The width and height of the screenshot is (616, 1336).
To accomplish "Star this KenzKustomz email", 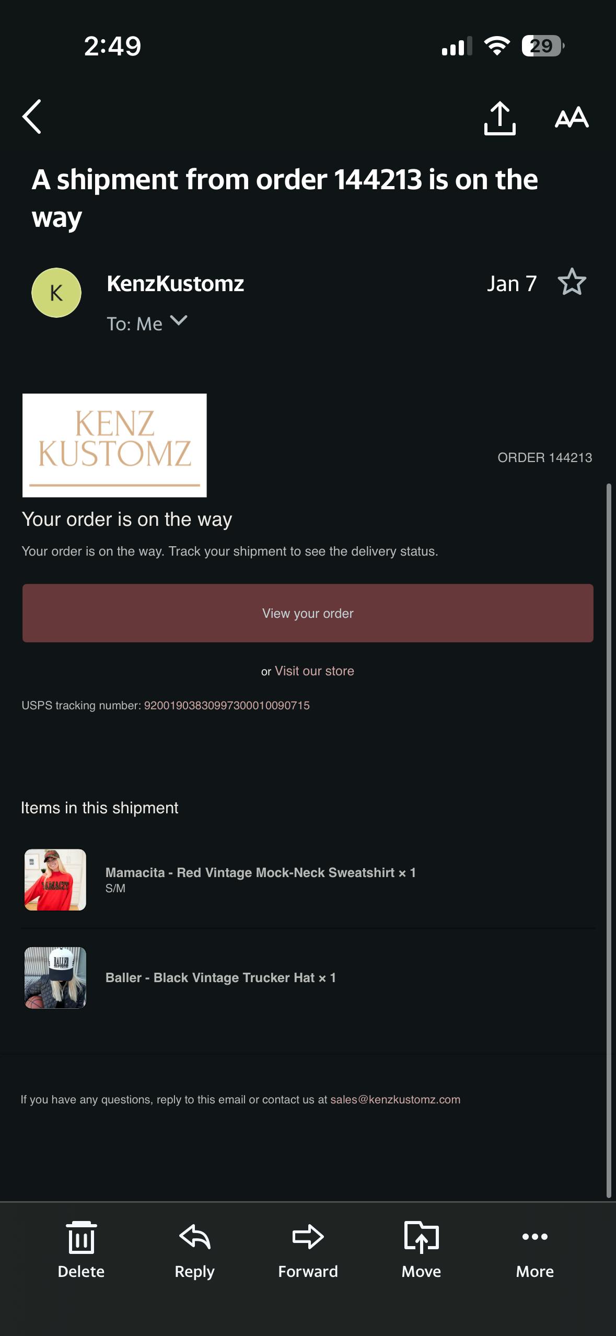I will [x=572, y=282].
